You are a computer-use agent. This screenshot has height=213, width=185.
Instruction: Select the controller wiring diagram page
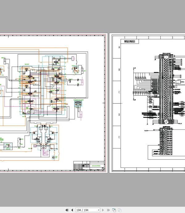[x=147, y=103]
